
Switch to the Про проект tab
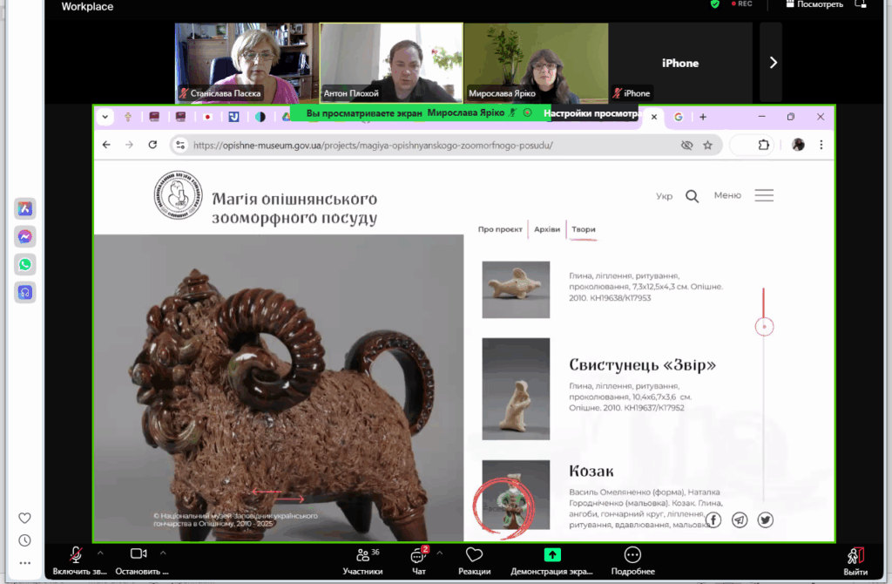(x=500, y=229)
